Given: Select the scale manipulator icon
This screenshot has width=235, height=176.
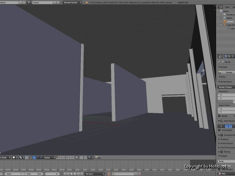Looking at the screenshot, I should click(41, 158).
